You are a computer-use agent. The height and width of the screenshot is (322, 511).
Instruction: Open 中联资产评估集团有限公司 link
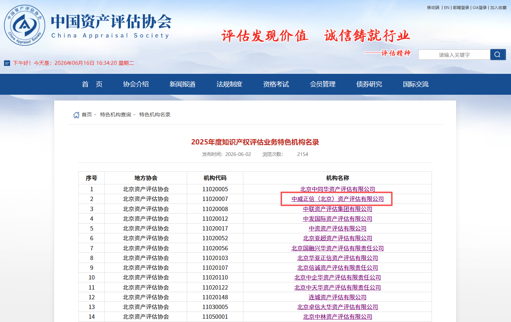pyautogui.click(x=338, y=209)
